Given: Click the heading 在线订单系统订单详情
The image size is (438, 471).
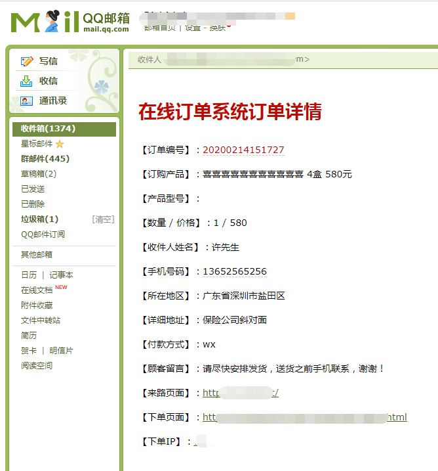Looking at the screenshot, I should [230, 112].
